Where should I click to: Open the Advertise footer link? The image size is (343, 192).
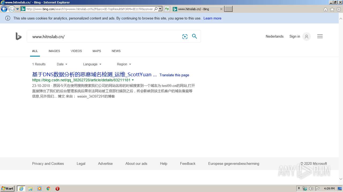(x=105, y=163)
